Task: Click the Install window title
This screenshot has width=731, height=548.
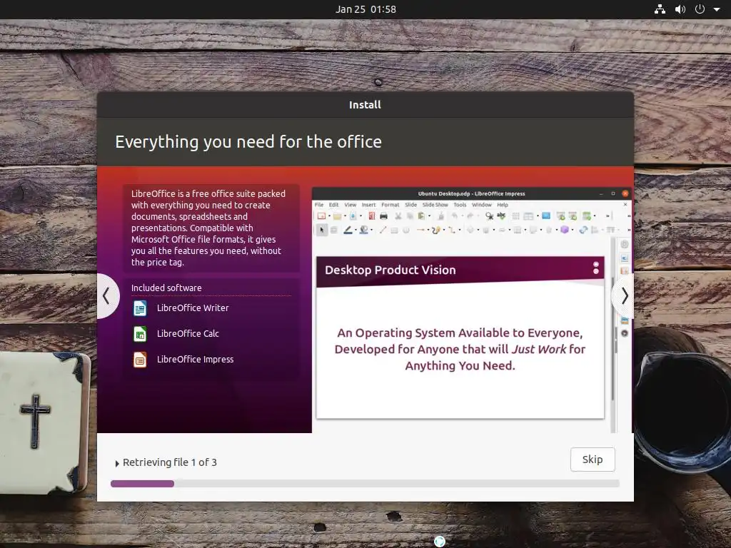Action: pyautogui.click(x=365, y=105)
